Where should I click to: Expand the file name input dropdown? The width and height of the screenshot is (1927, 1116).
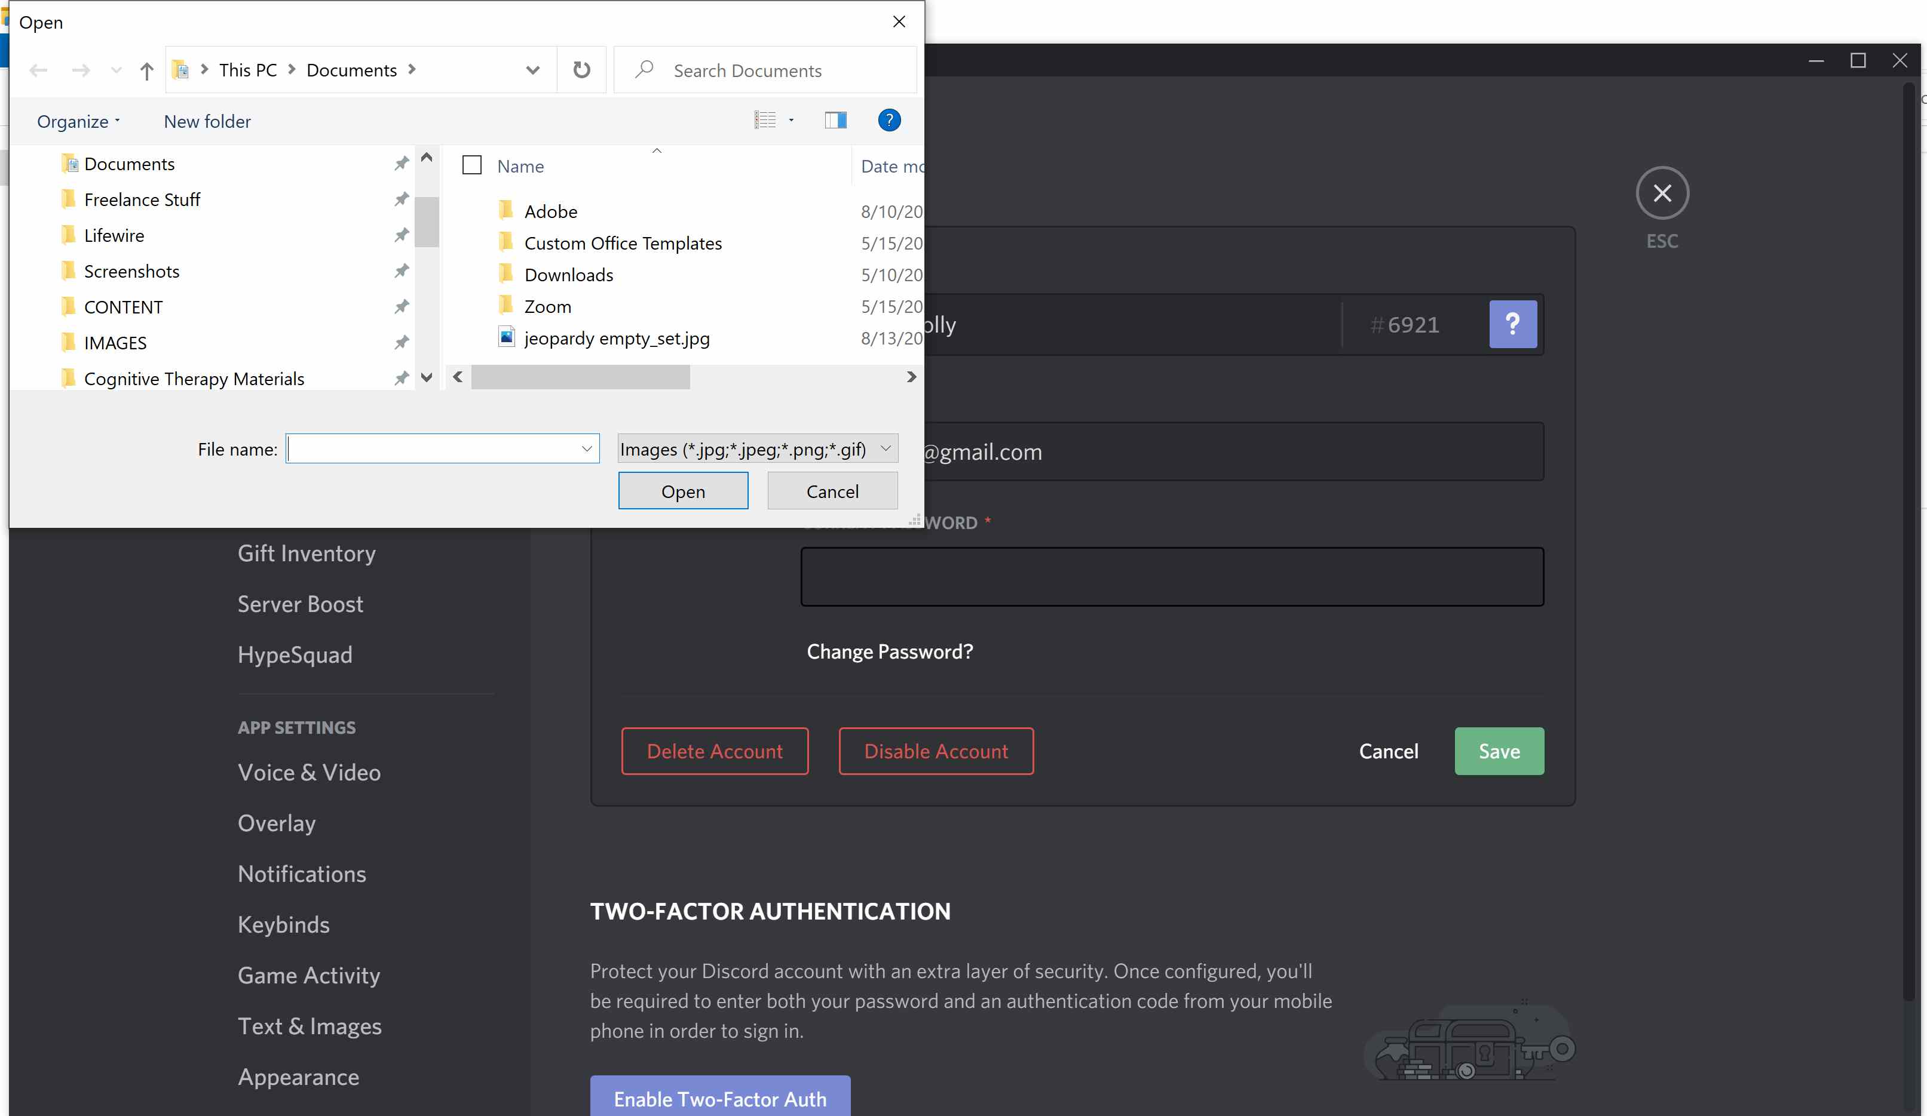pyautogui.click(x=586, y=448)
